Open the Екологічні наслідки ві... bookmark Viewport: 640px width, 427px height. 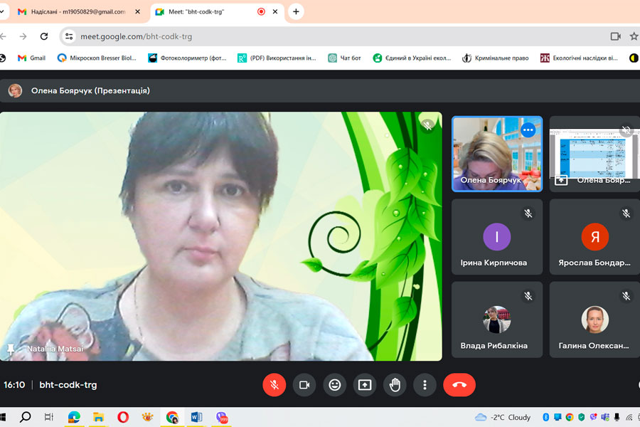click(579, 58)
